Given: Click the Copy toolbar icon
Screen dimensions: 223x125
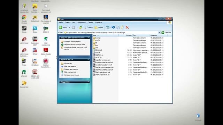Looking at the screenshot, I should (x=118, y=27).
